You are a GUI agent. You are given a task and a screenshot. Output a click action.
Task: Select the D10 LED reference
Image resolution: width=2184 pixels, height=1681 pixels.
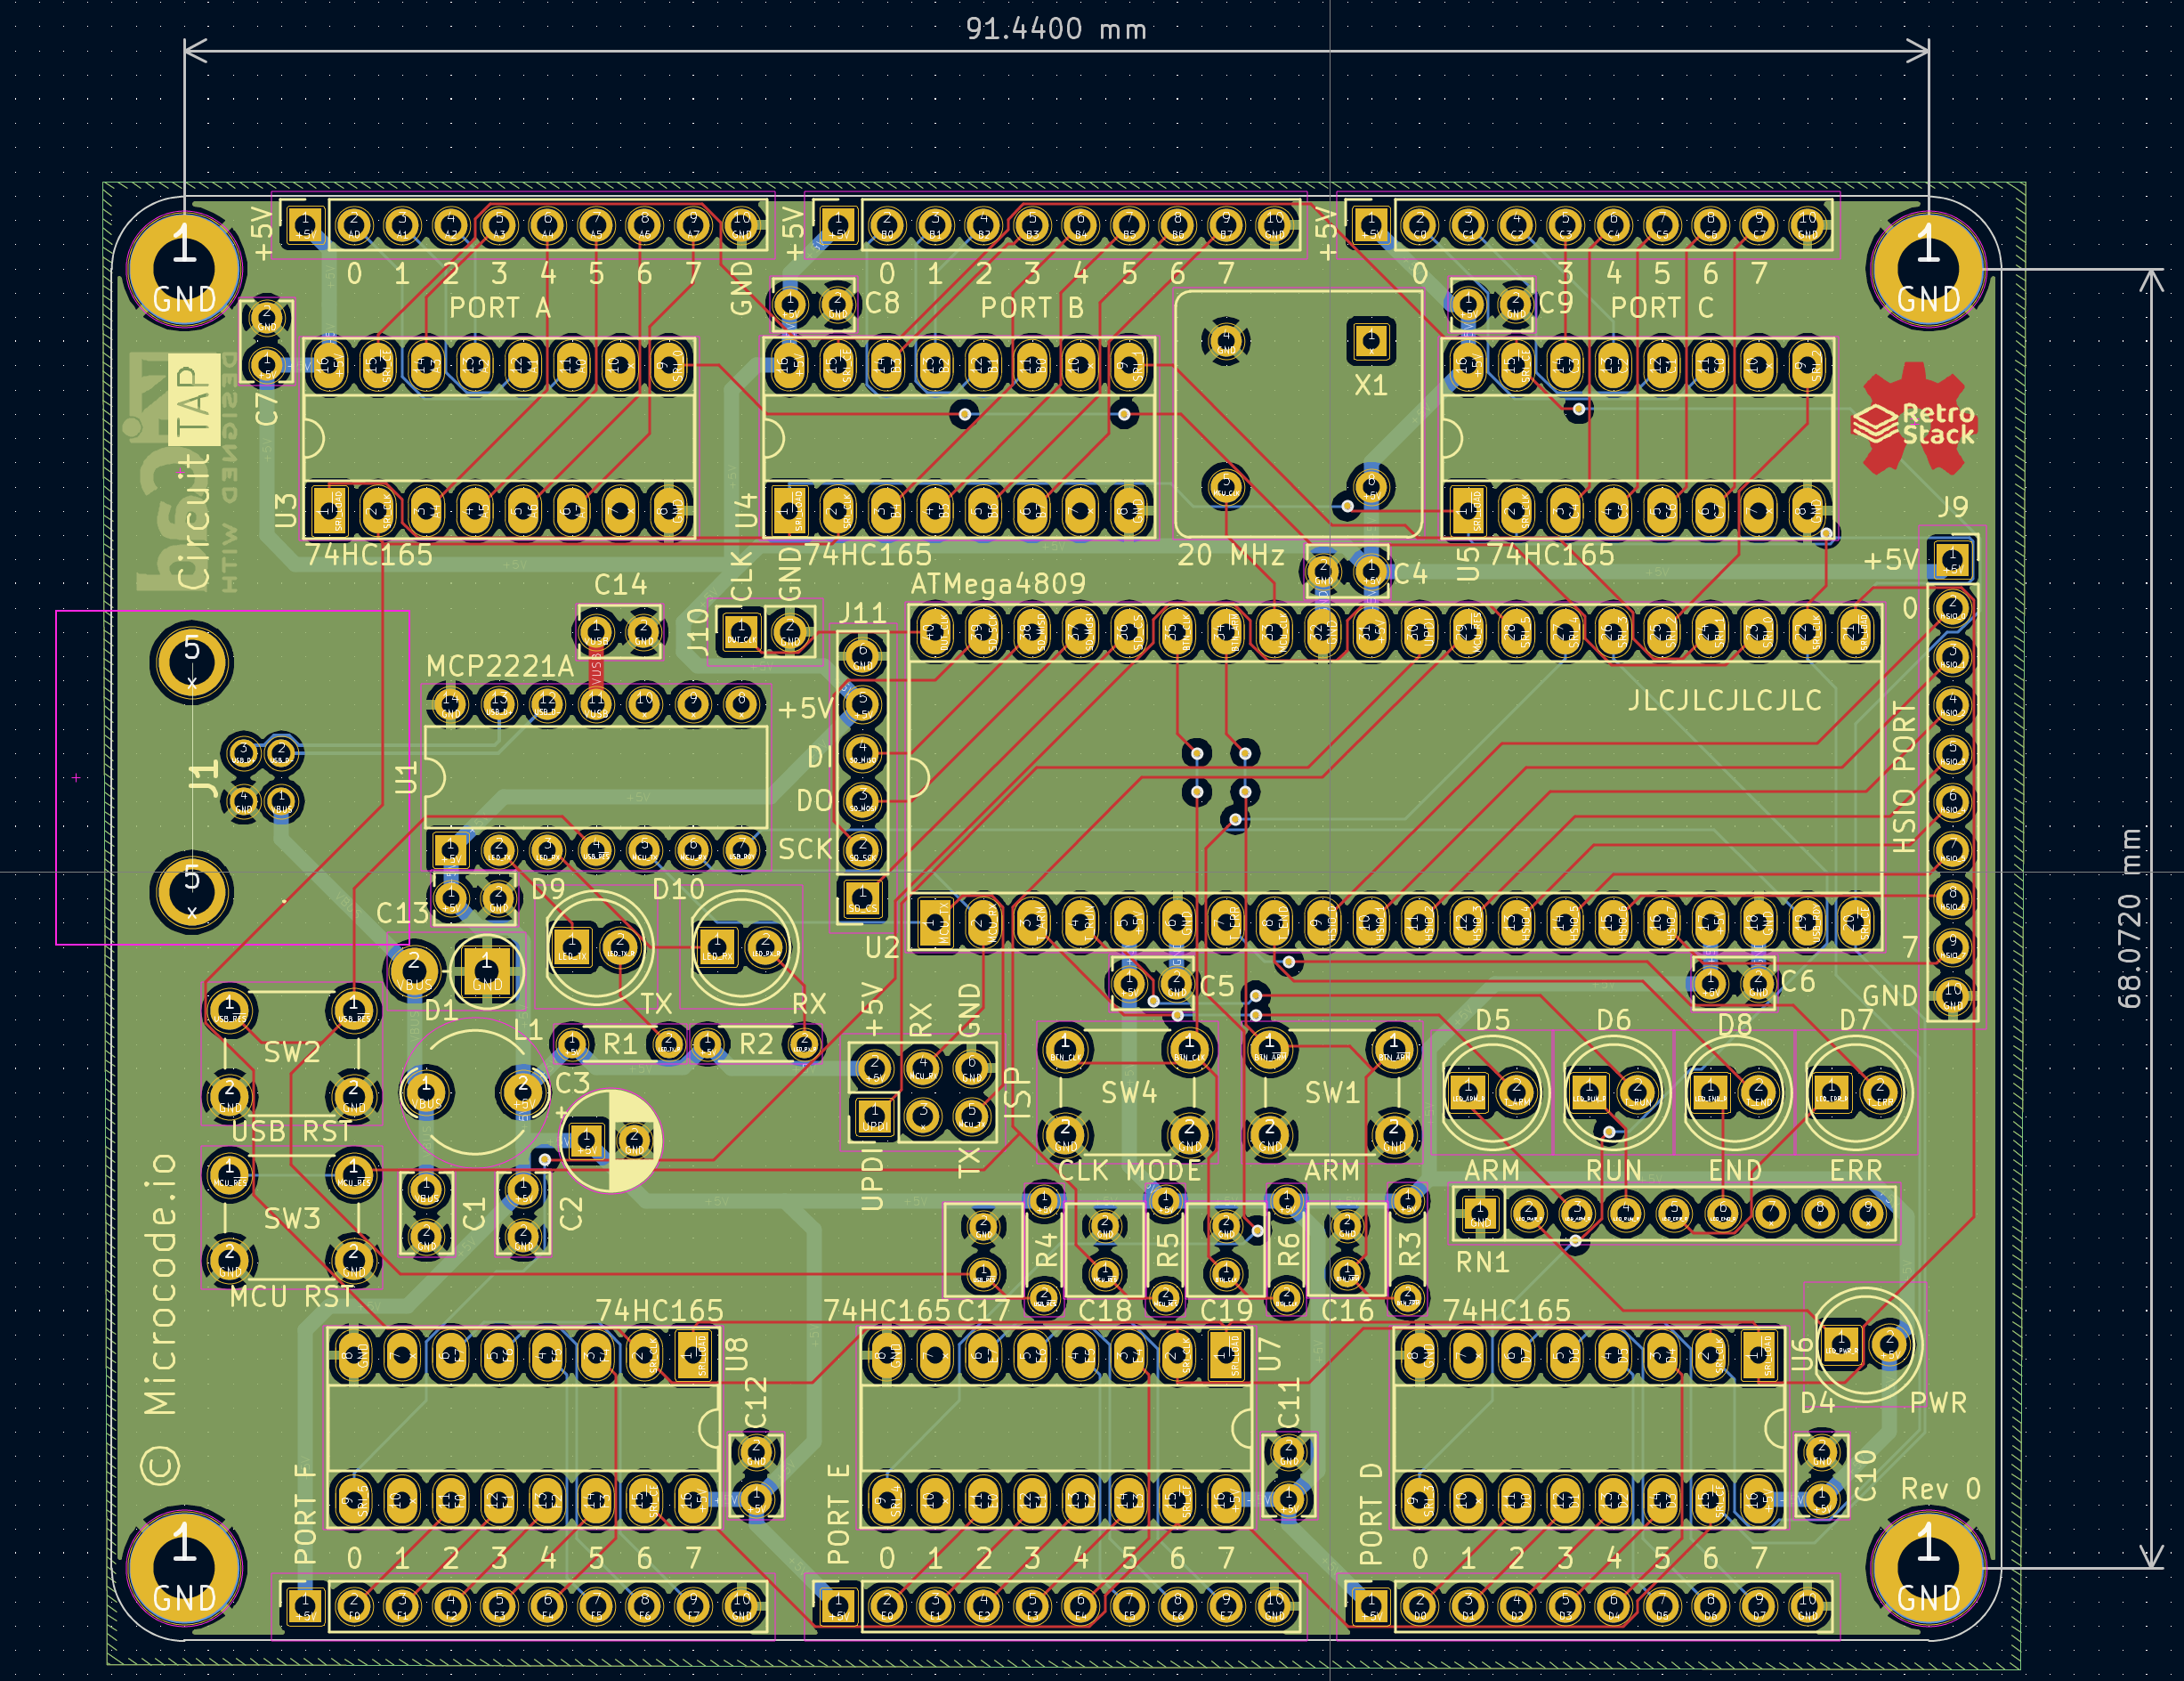point(678,889)
